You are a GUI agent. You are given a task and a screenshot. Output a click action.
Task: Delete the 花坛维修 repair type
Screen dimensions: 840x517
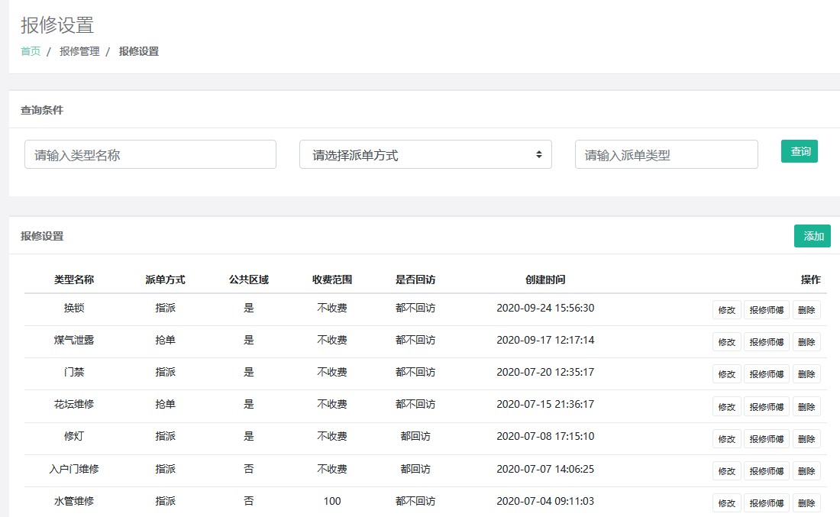point(806,406)
